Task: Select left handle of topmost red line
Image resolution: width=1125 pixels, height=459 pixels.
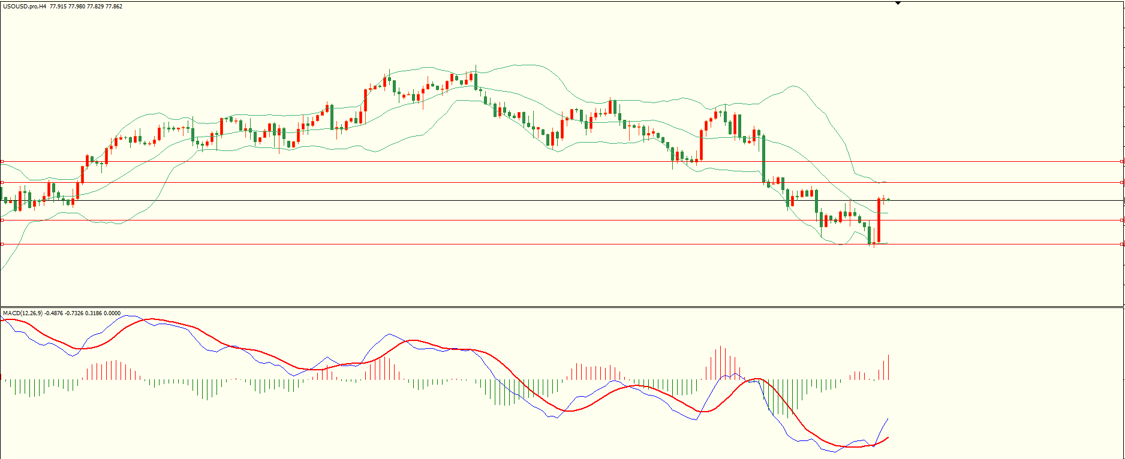Action: pos(2,161)
